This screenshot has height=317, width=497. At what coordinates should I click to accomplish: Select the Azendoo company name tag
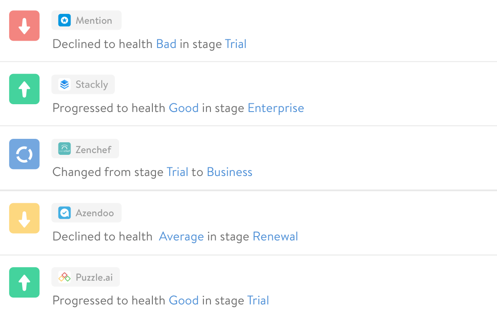[94, 213]
